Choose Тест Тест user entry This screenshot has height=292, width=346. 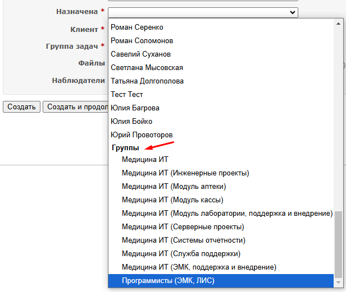(127, 95)
